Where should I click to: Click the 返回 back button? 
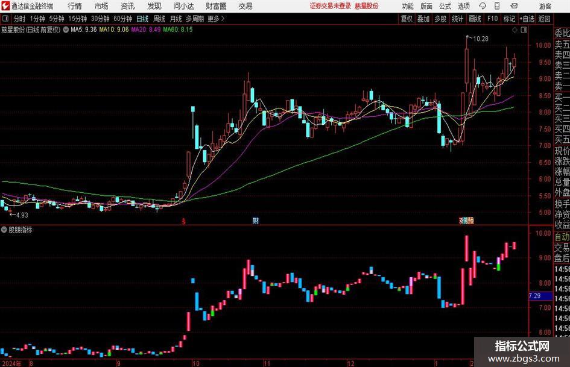coord(544,19)
